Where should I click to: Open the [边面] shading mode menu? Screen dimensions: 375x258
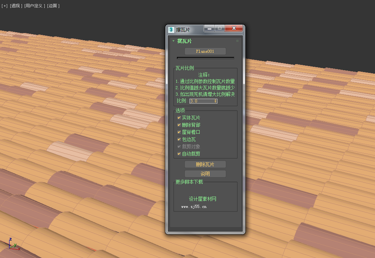pos(53,6)
